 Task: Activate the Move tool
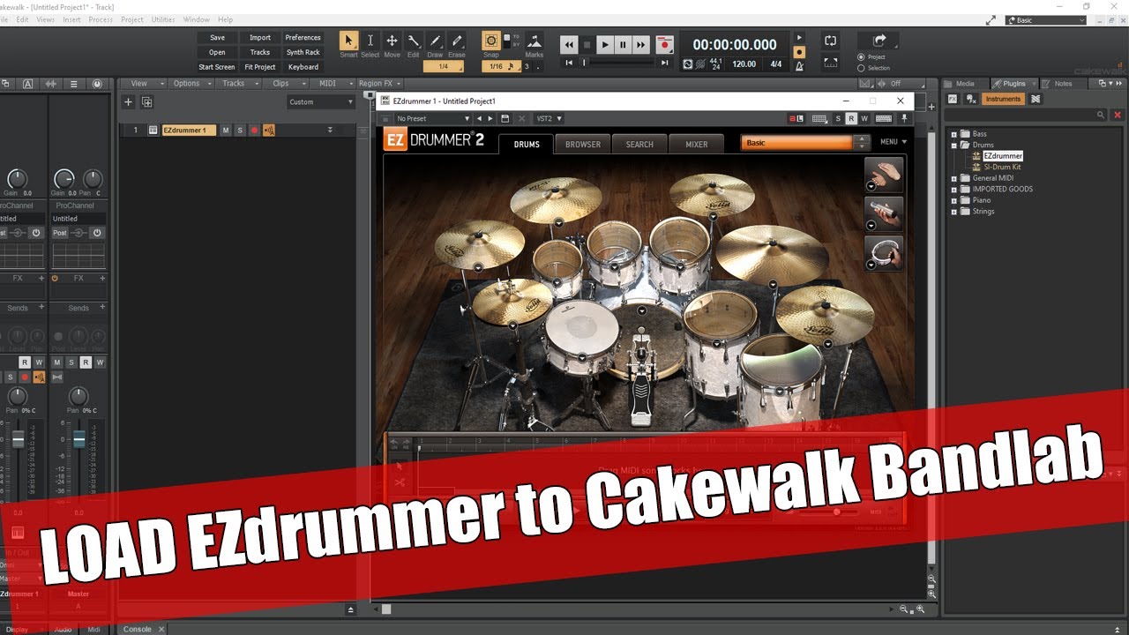tap(392, 41)
